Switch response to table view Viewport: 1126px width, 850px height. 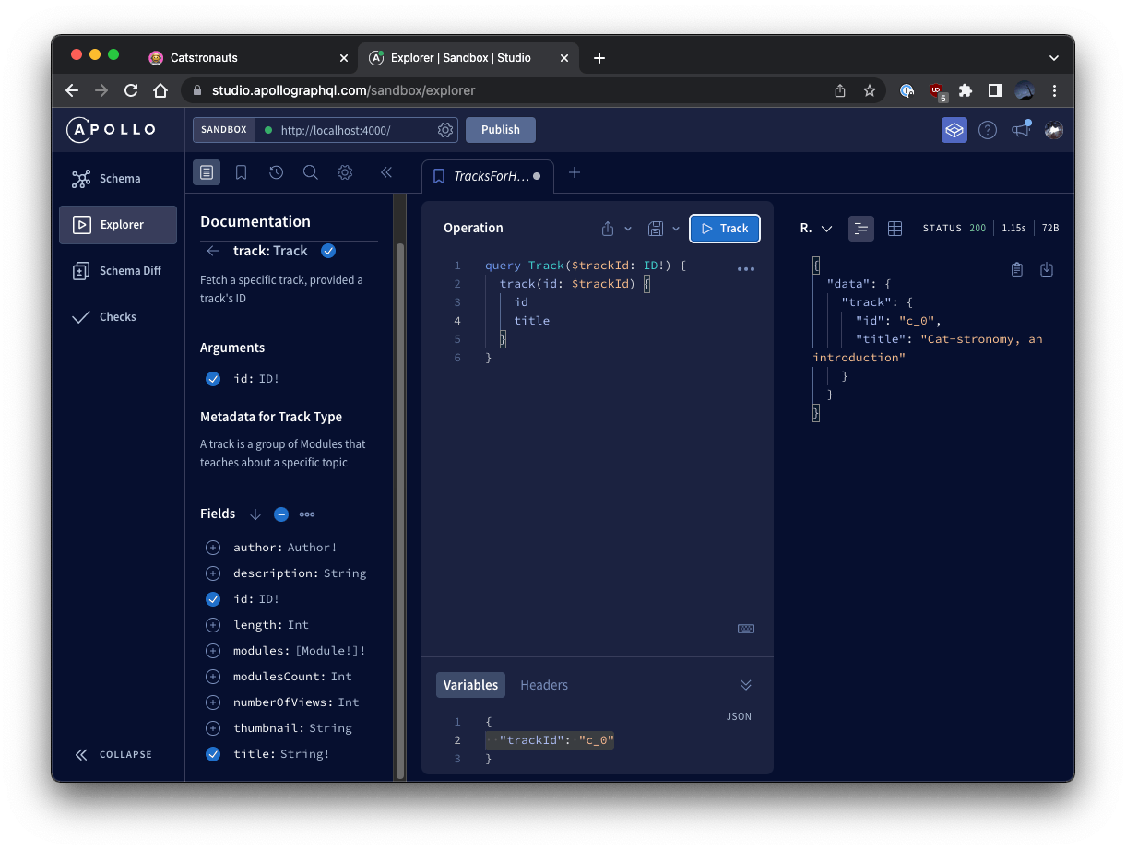[895, 229]
